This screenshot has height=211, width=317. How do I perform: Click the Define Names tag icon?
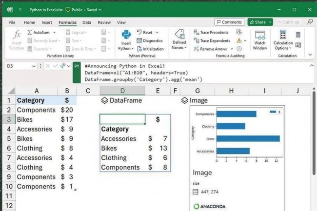click(x=179, y=35)
